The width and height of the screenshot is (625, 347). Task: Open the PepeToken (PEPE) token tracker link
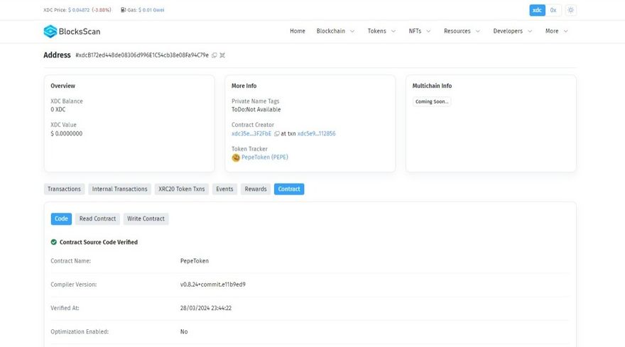point(265,158)
